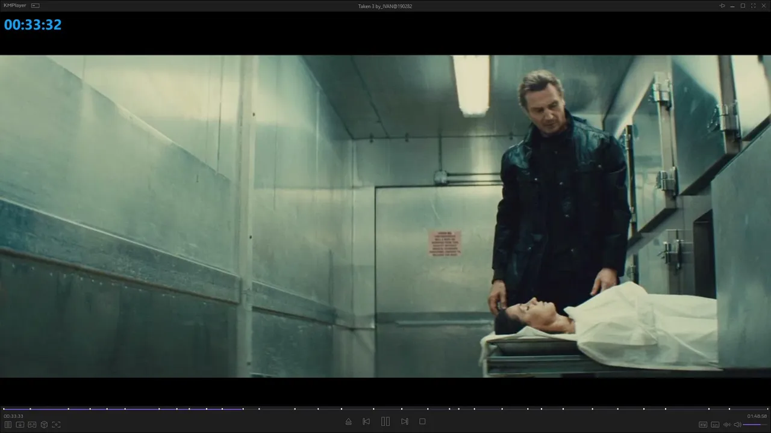Click the total duration 01:48:58

(x=757, y=416)
